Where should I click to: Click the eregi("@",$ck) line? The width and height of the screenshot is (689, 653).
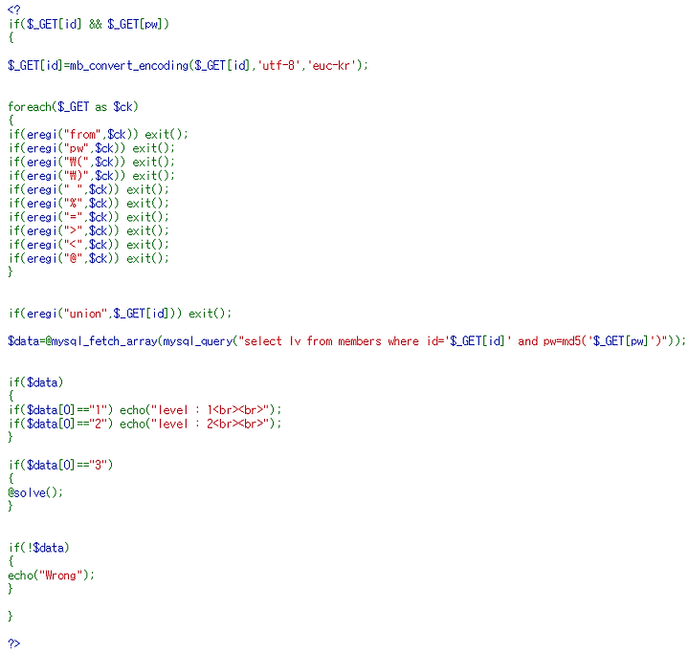click(x=88, y=258)
